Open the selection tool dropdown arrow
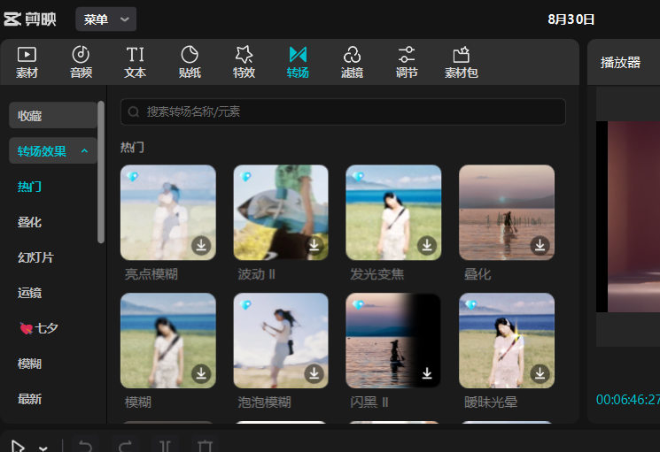The height and width of the screenshot is (452, 660). [x=43, y=448]
